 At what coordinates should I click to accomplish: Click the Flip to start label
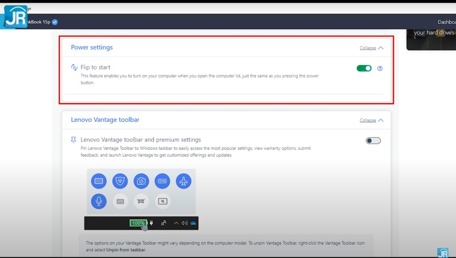(95, 67)
